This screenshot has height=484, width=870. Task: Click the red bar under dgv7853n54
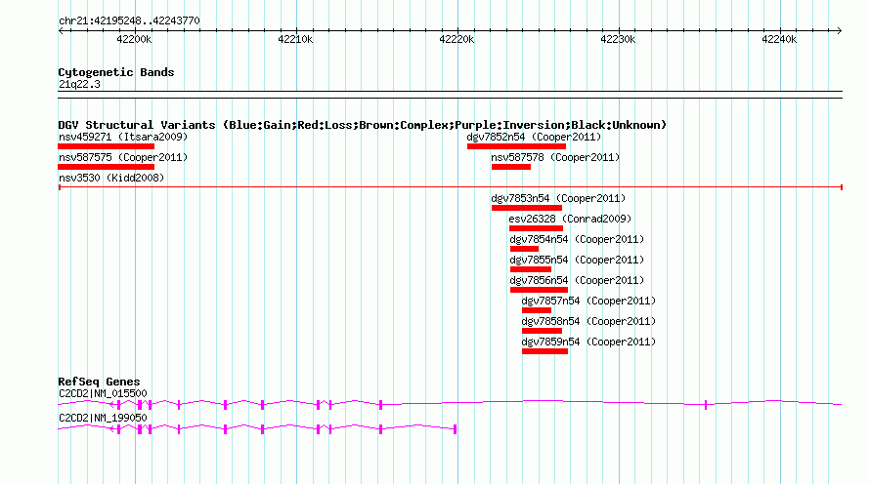point(527,208)
